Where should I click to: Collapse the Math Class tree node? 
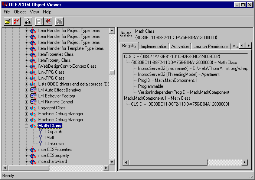[26, 126]
